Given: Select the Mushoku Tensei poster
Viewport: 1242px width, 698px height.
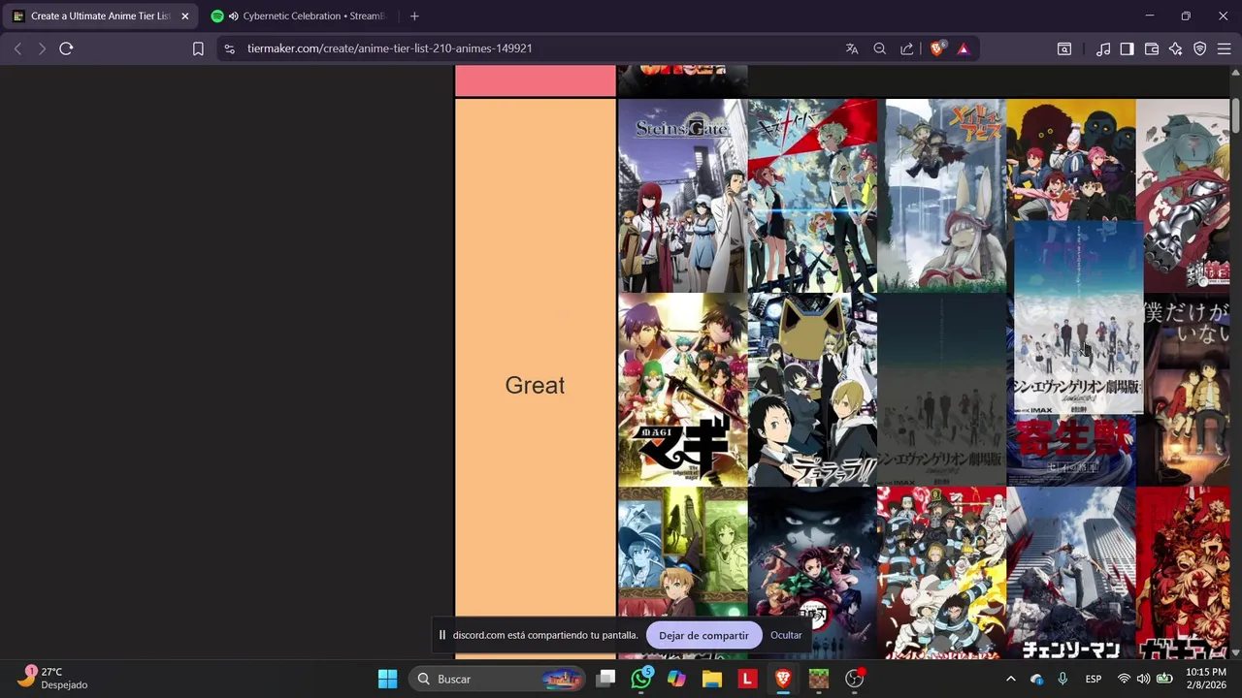Looking at the screenshot, I should pos(682,573).
